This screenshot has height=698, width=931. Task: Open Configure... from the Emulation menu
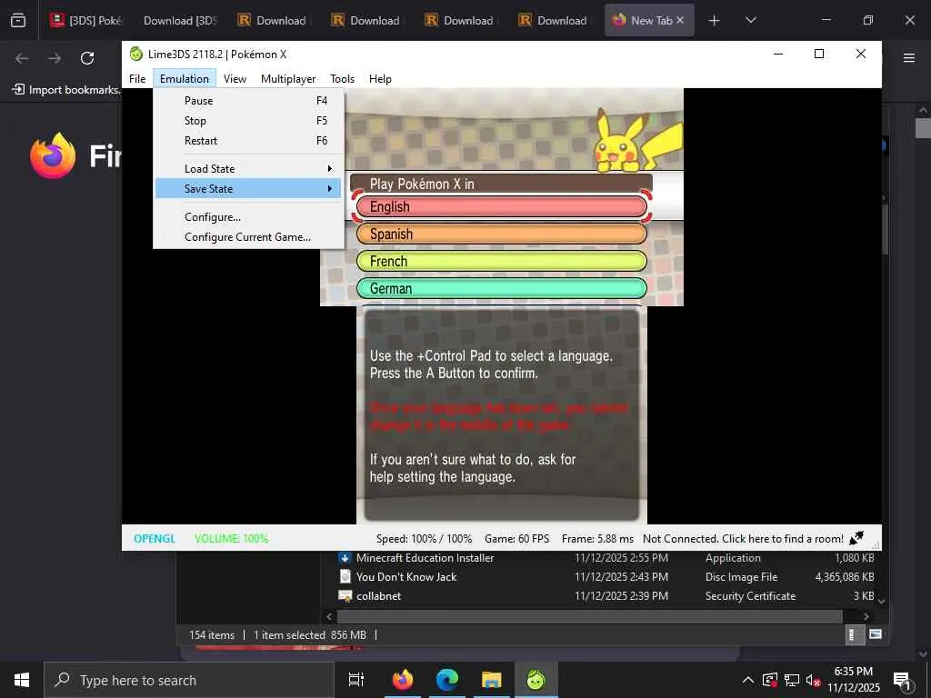(x=248, y=217)
